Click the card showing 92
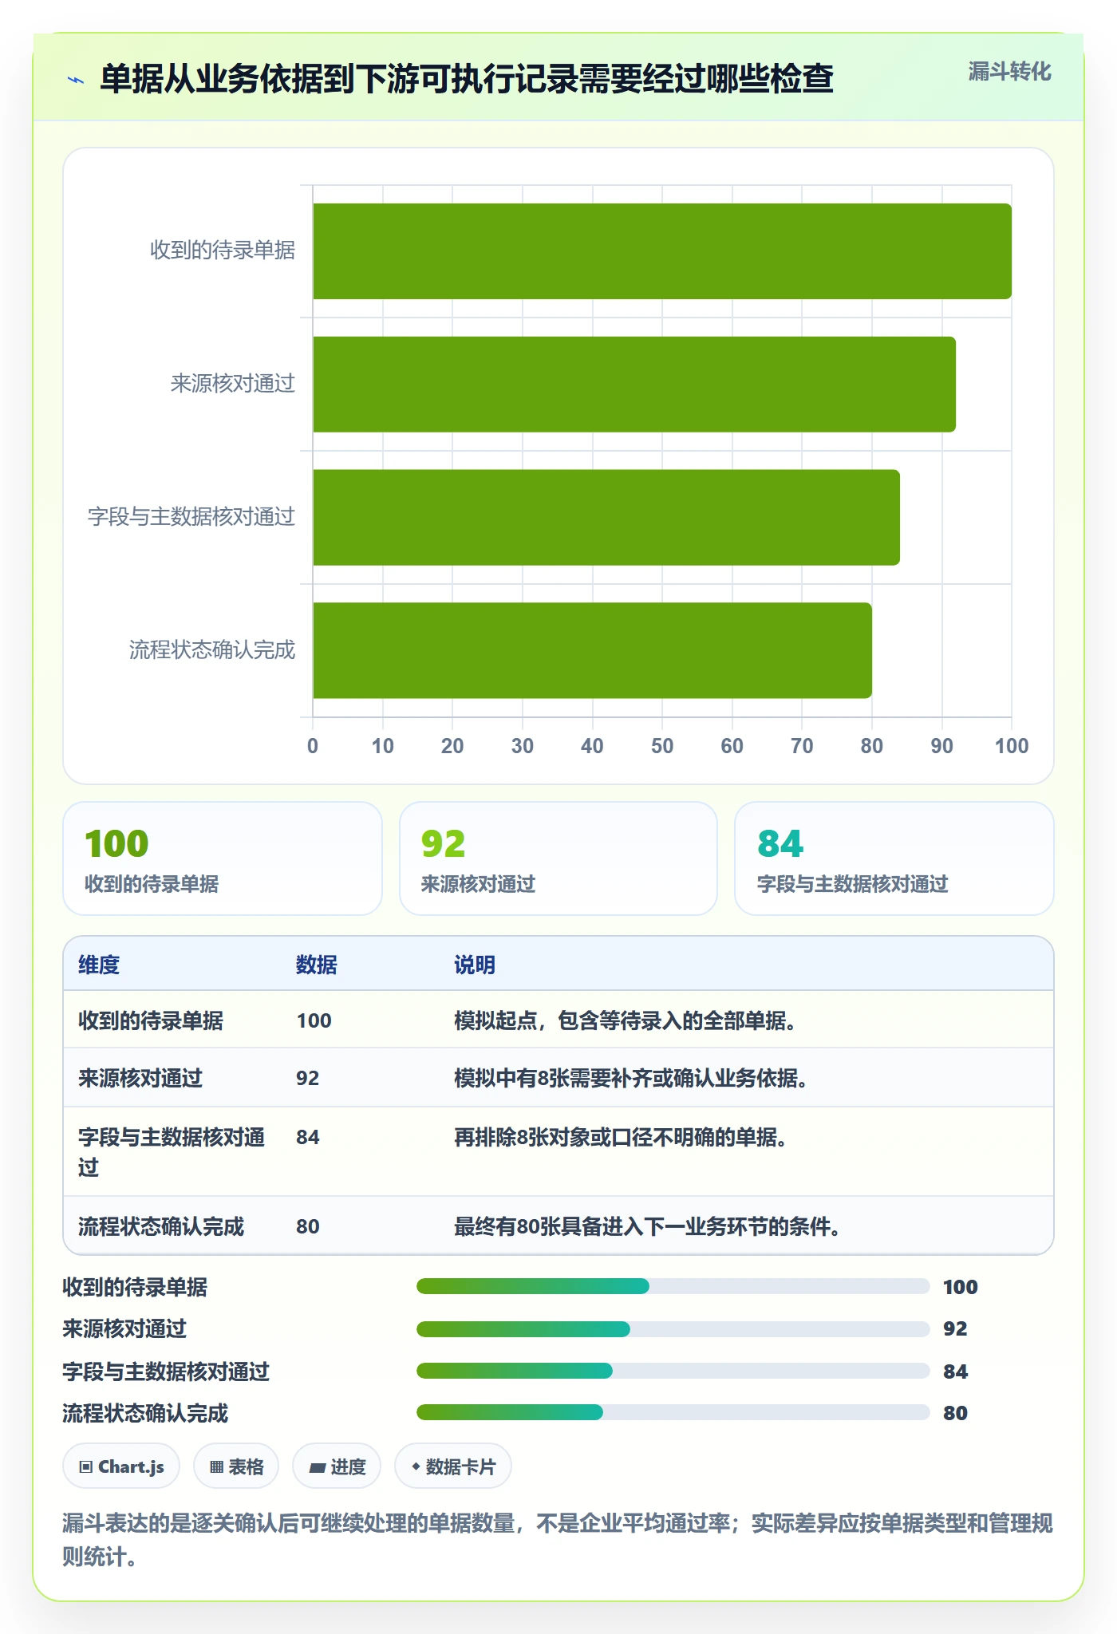Screen dimensions: 1117x1634 coord(558,858)
